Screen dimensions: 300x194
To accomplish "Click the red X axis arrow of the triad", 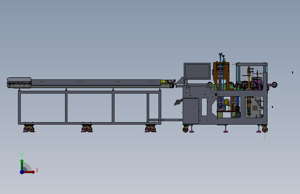I will pyautogui.click(x=29, y=172).
